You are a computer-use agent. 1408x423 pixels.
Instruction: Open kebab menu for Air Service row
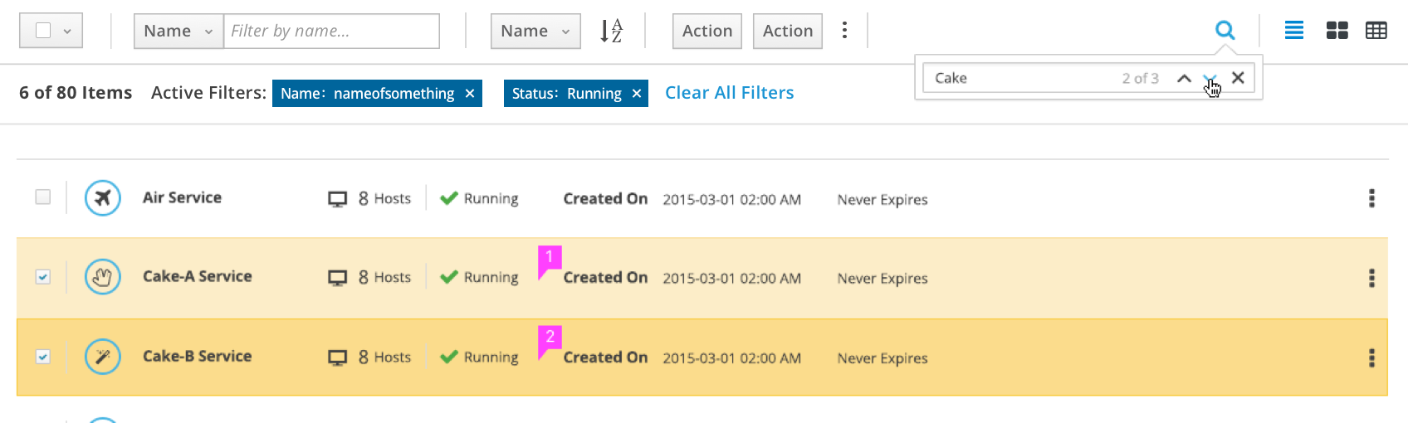click(1371, 198)
